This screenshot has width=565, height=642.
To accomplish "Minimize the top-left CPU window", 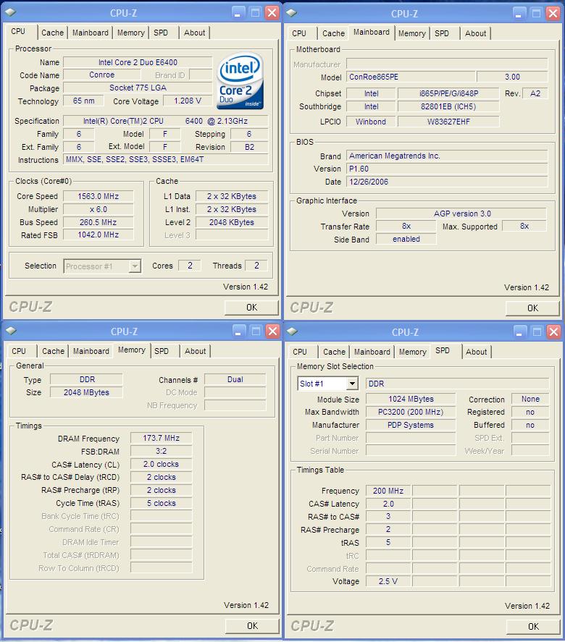I will tap(238, 13).
